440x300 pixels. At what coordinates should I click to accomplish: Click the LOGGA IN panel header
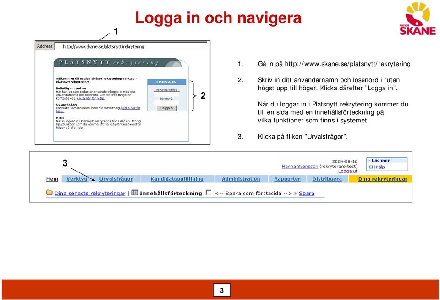click(x=166, y=82)
